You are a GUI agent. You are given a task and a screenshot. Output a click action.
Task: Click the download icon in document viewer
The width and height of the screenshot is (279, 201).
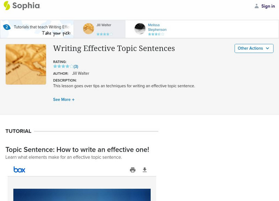(x=145, y=170)
